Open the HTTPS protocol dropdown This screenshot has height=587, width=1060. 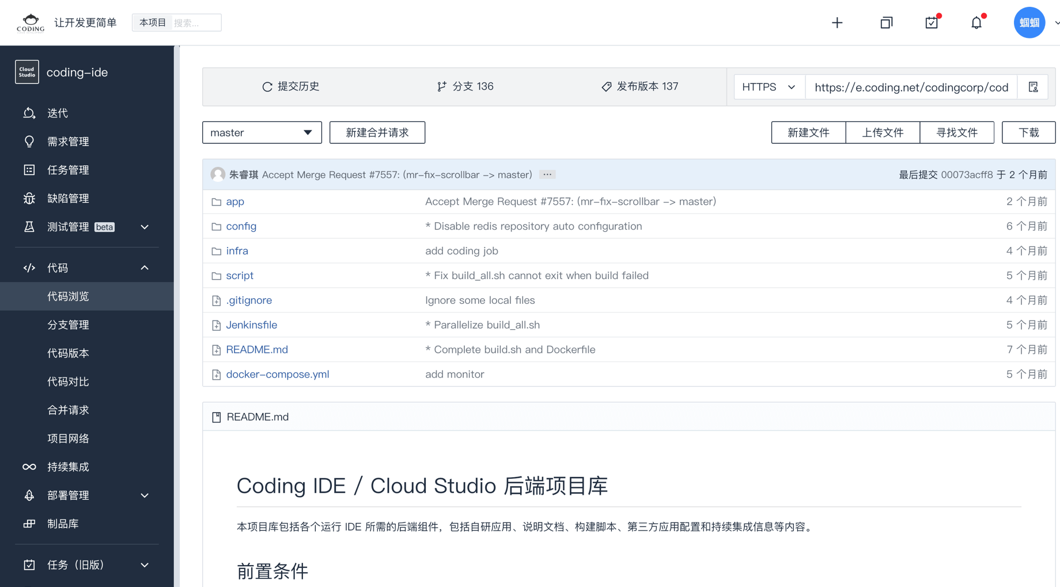(x=769, y=87)
